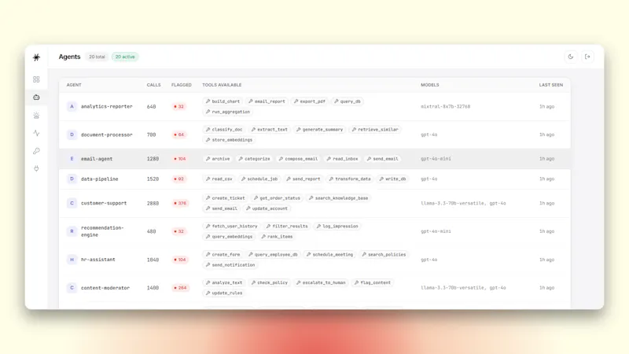This screenshot has width=629, height=354.
Task: Click the store_embeddings tool tag
Action: tap(229, 140)
